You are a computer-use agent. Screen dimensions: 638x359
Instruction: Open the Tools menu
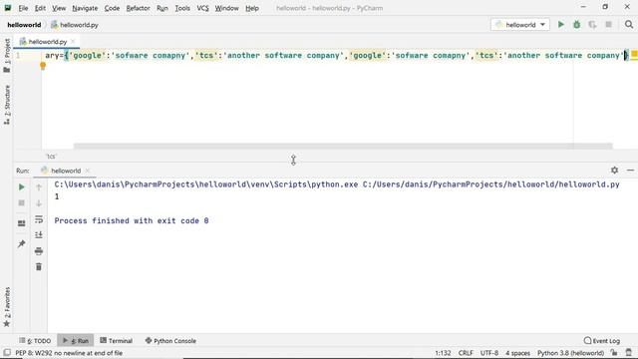[182, 8]
